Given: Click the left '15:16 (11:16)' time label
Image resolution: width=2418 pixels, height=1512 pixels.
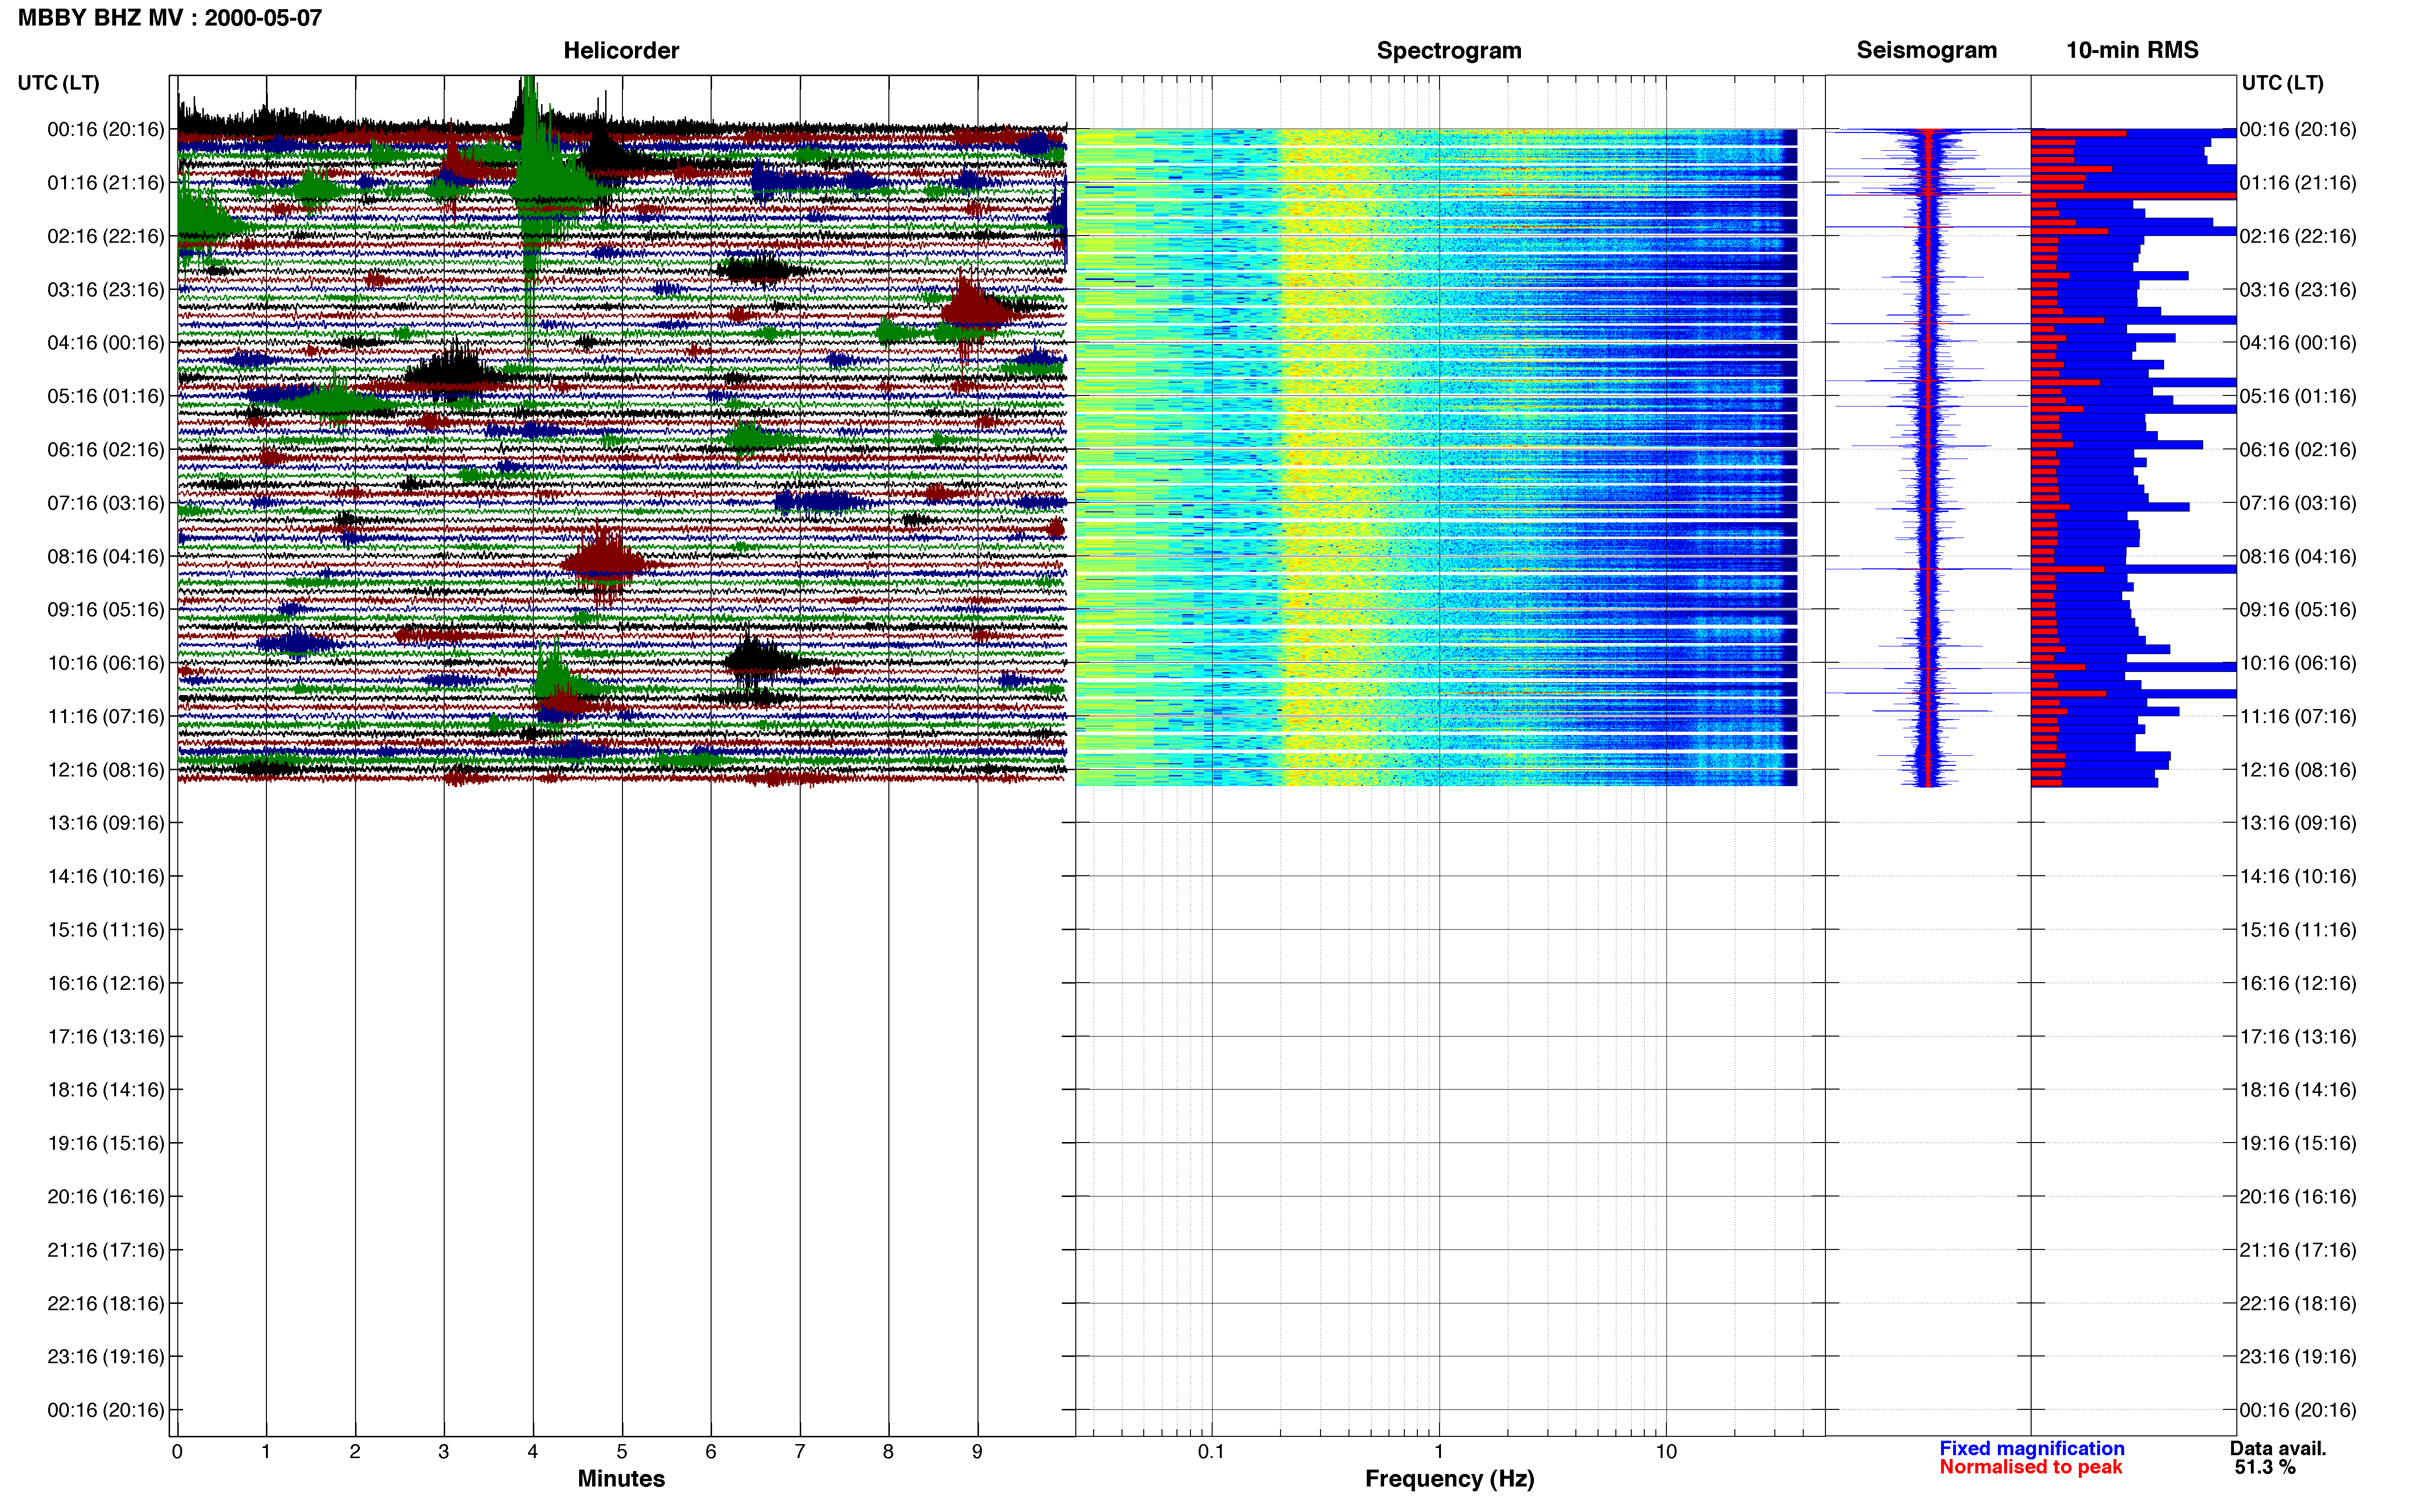Looking at the screenshot, I should tap(106, 930).
